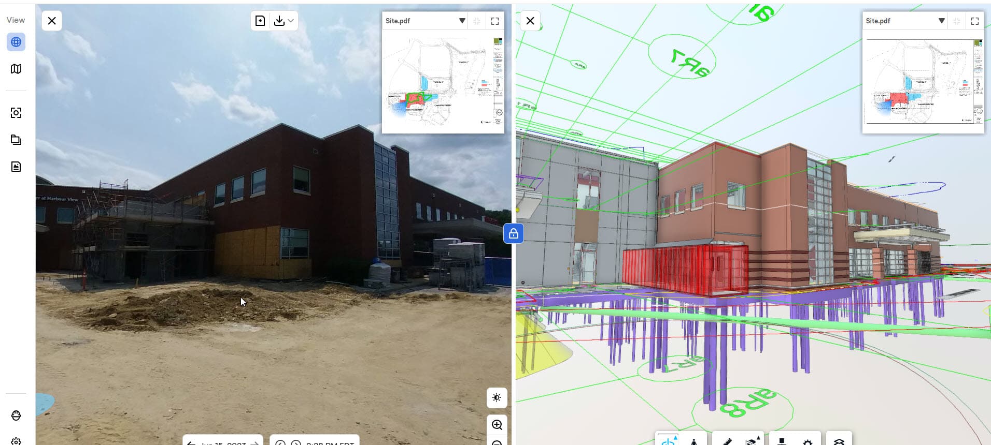Click the add file note icon
The width and height of the screenshot is (991, 445).
[260, 21]
